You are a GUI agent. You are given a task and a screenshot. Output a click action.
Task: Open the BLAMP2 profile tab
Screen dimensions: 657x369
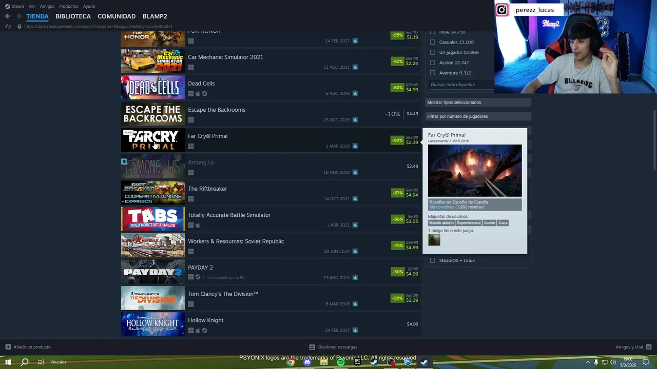coord(154,16)
